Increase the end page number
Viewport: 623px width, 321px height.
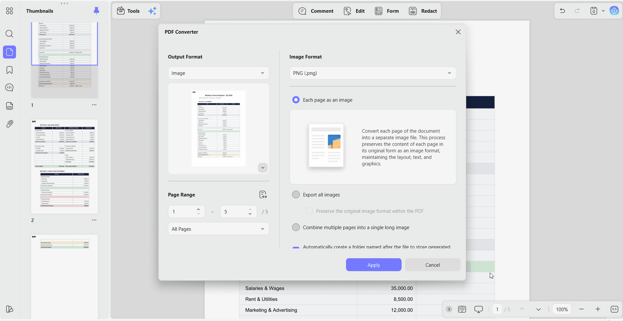(250, 209)
